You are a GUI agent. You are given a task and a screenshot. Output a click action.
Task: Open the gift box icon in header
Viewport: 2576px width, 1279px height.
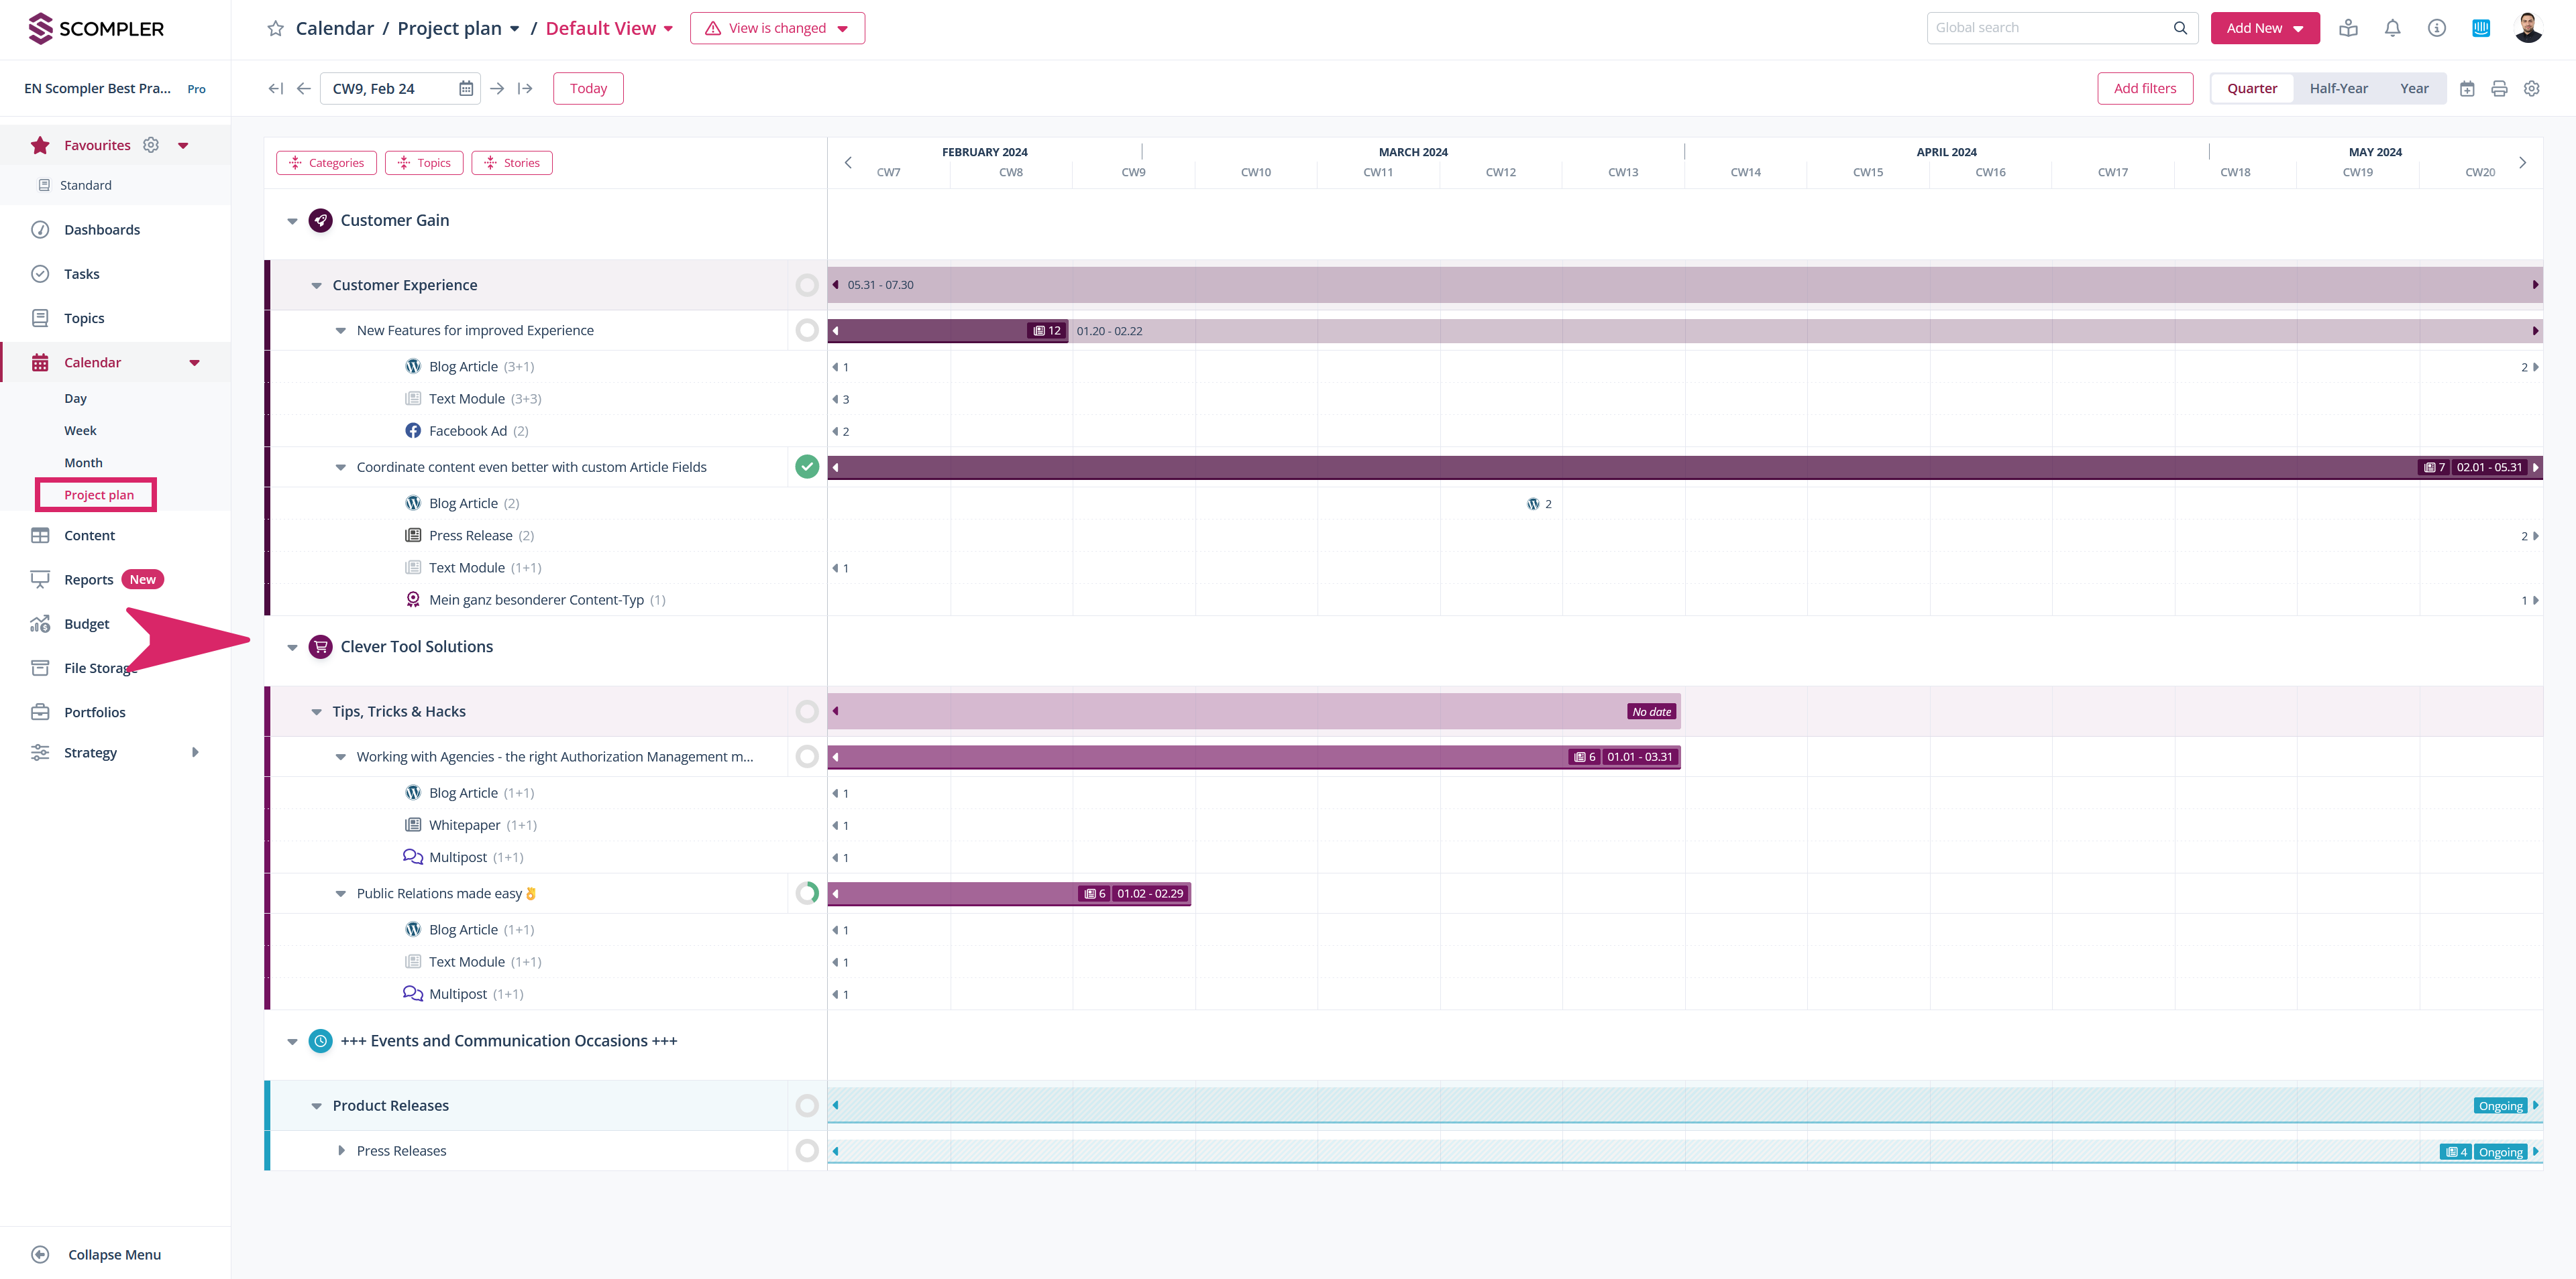[x=2348, y=28]
